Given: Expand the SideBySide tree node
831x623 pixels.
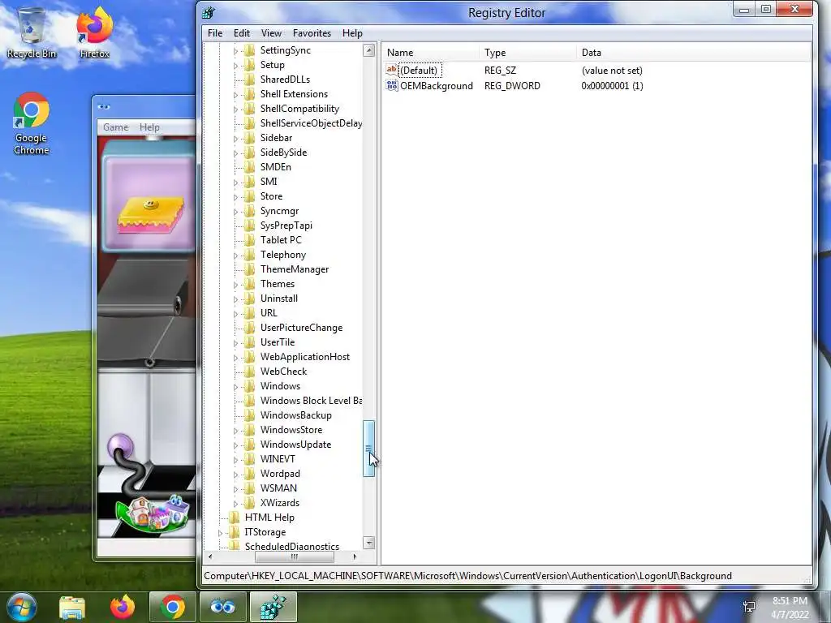Looking at the screenshot, I should coord(235,153).
